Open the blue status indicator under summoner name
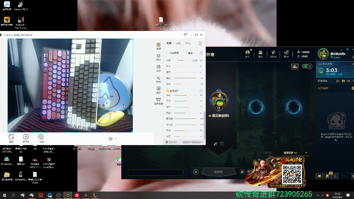 click(x=335, y=57)
